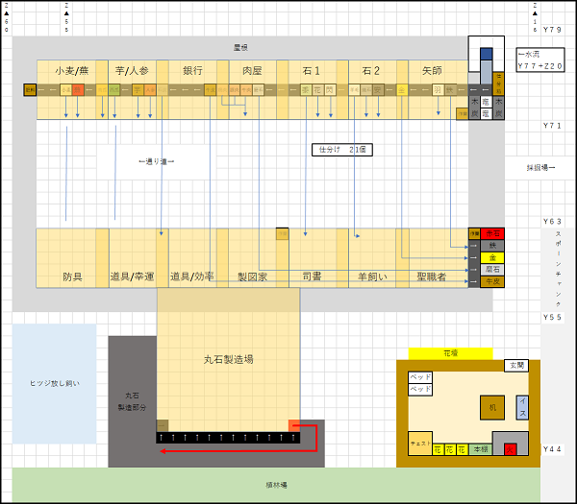Screen dimensions: 577x504
Task: Select the Y44 coordinate label
Action: click(552, 449)
